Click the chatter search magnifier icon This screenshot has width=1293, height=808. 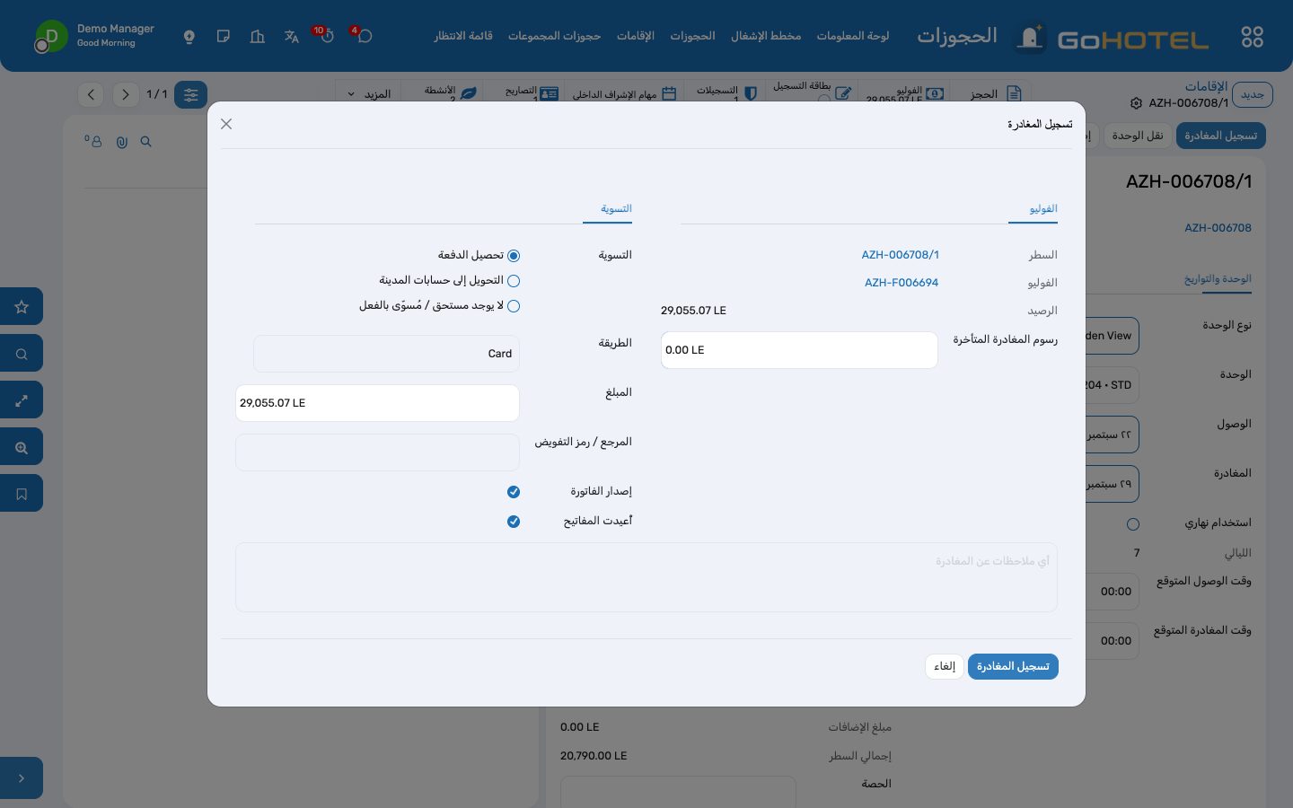[146, 142]
